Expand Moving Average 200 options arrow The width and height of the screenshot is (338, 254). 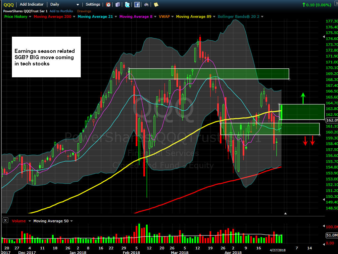coord(74,17)
